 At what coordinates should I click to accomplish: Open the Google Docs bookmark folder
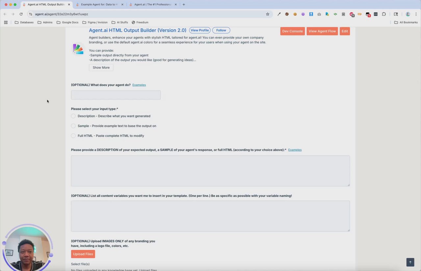(67, 22)
